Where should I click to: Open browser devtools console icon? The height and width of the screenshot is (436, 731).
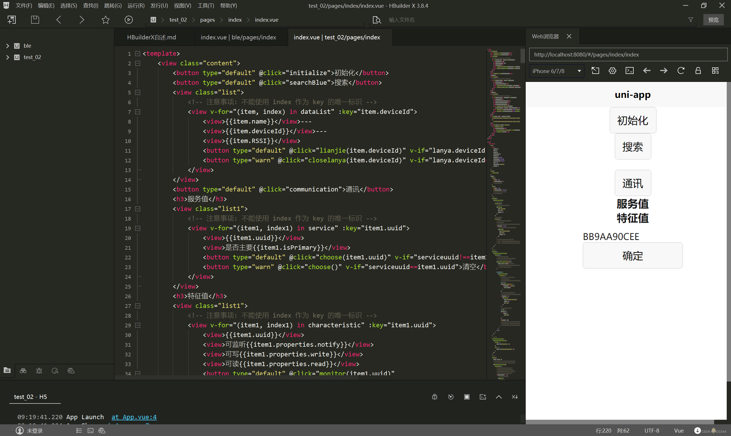pyautogui.click(x=630, y=71)
